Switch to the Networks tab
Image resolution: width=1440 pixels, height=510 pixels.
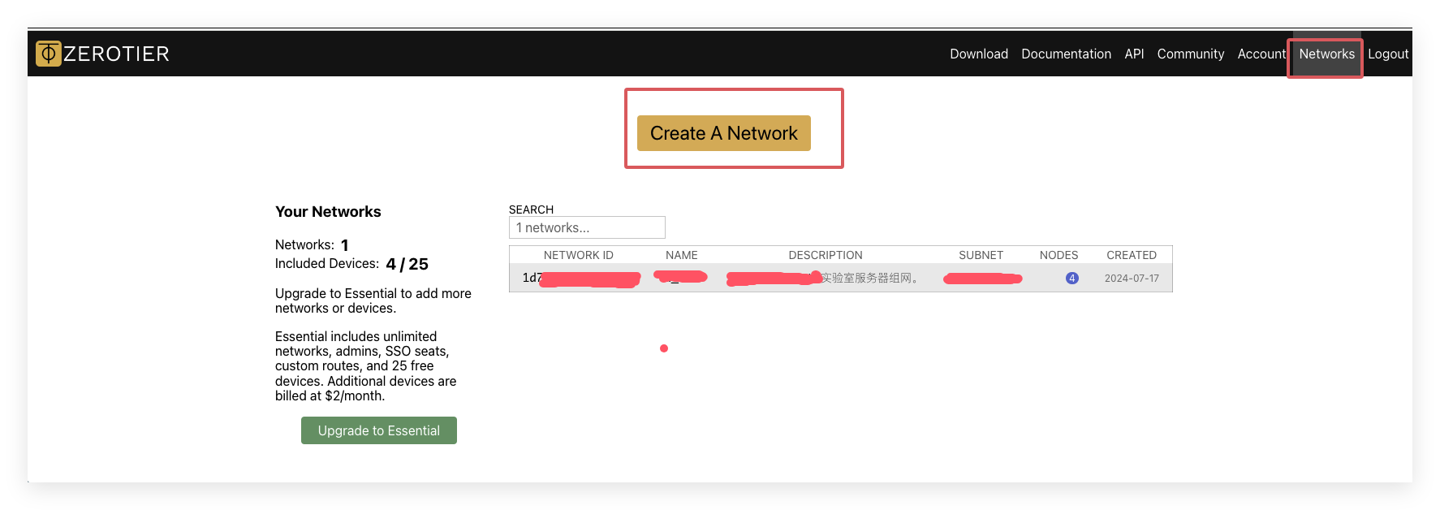[x=1326, y=54]
